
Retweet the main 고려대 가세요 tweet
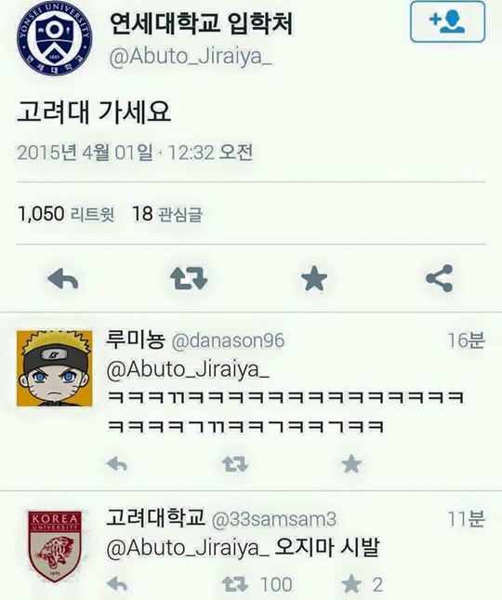pos(189,278)
